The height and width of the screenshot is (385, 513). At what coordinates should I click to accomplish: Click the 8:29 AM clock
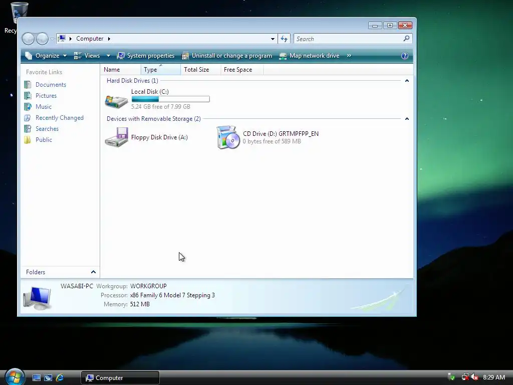pos(494,377)
